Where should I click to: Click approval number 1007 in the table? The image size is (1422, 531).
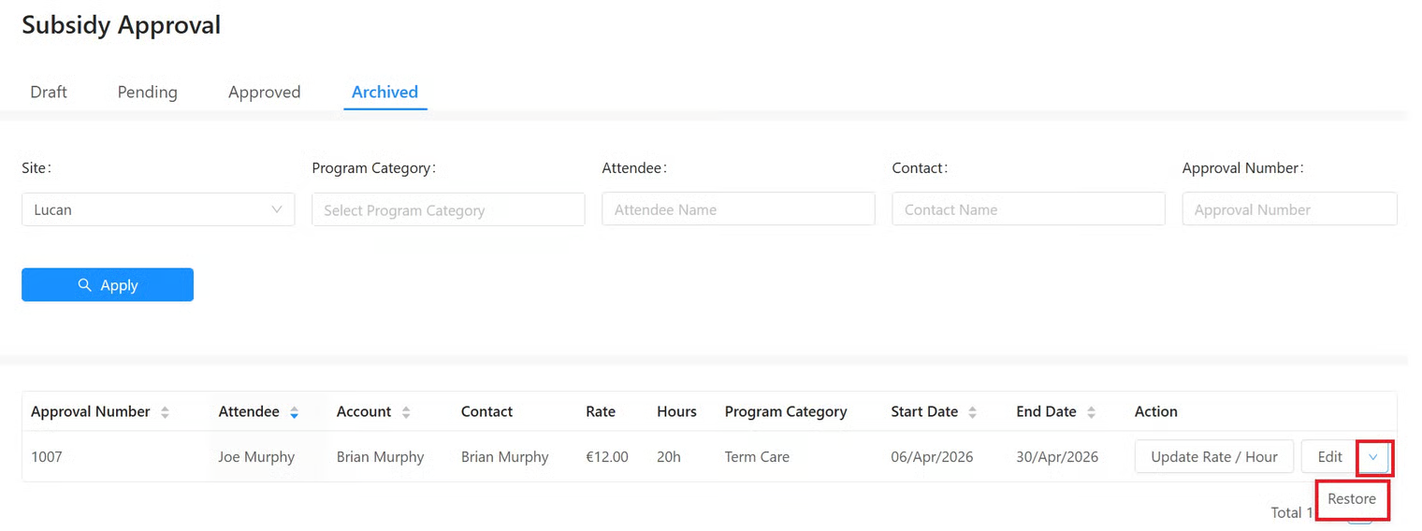coord(47,457)
